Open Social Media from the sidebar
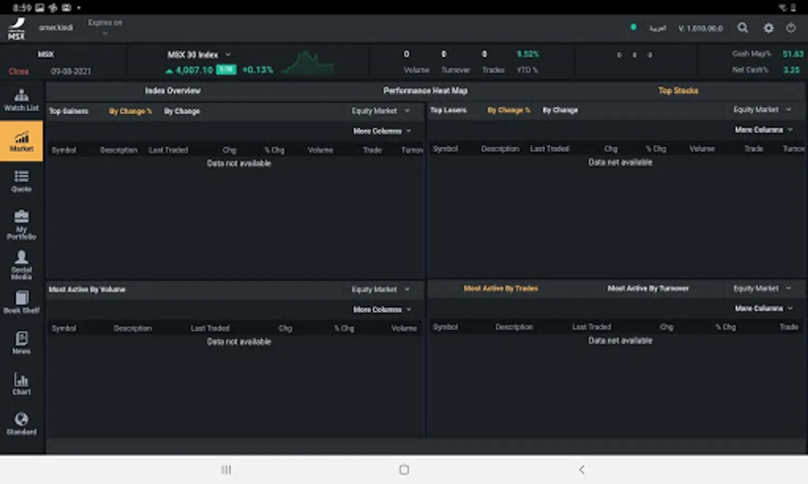 22,265
